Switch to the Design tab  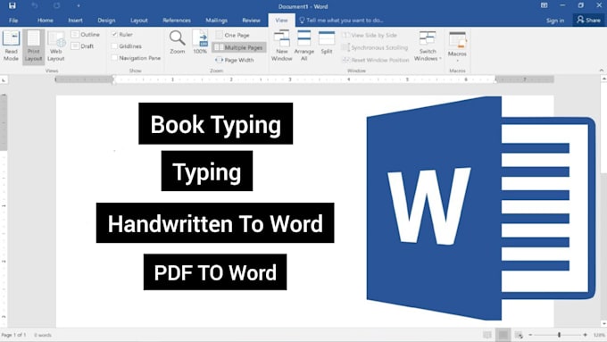click(106, 21)
